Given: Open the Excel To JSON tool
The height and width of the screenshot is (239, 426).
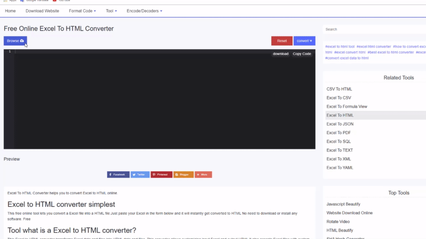Looking at the screenshot, I should pyautogui.click(x=340, y=124).
